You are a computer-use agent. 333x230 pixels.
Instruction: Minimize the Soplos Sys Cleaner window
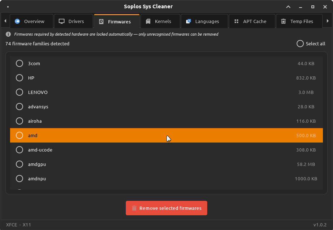[301, 7]
